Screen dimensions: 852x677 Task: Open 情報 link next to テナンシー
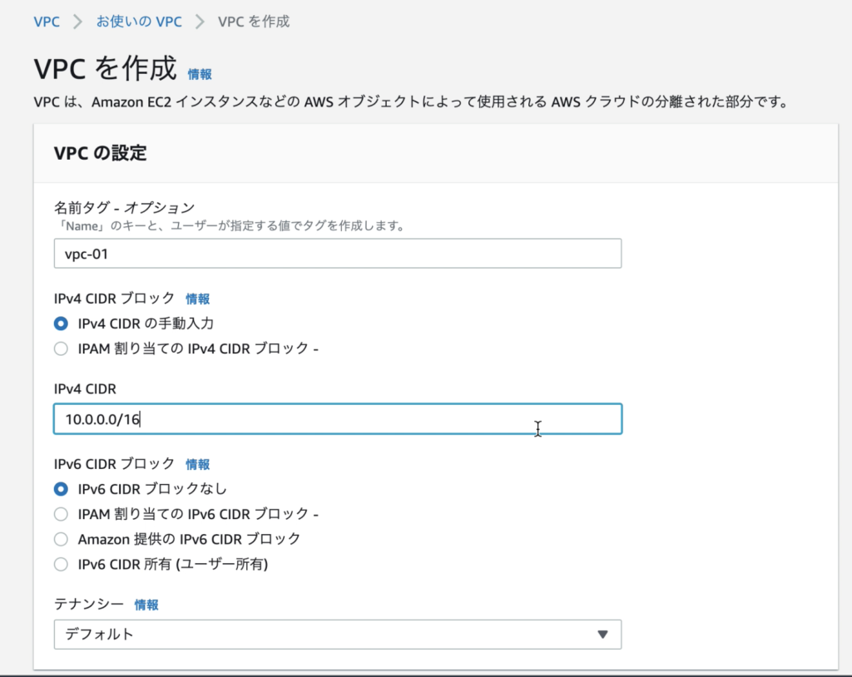[x=146, y=605]
